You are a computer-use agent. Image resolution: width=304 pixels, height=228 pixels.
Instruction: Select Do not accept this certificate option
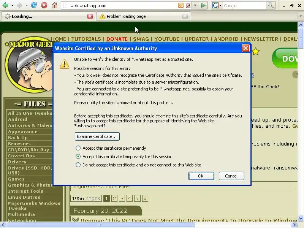[78, 165]
